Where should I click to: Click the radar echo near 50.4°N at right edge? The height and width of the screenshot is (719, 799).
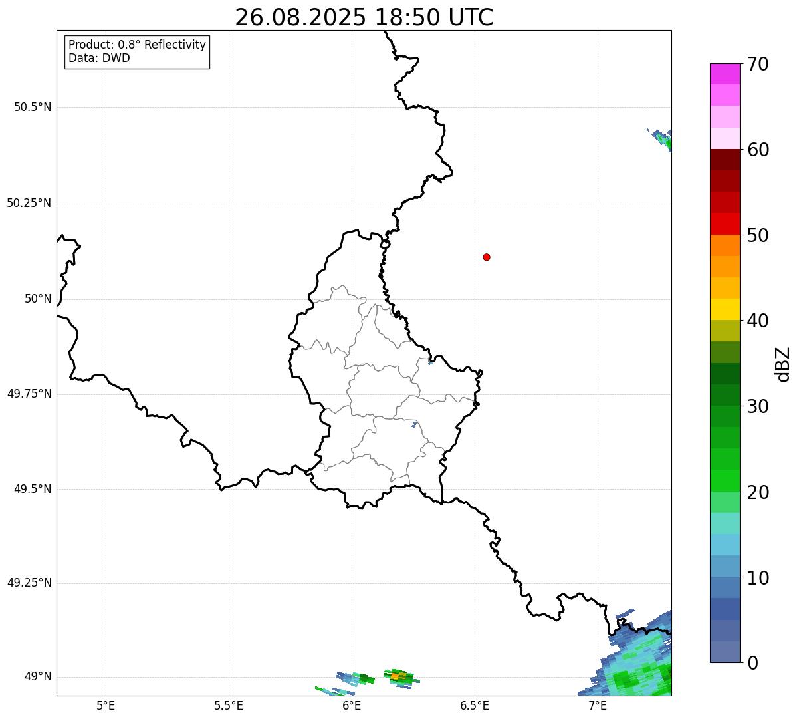point(661,140)
